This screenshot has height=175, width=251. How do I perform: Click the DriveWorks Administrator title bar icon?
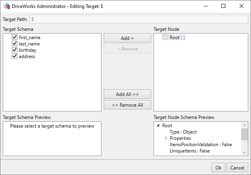pyautogui.click(x=6, y=6)
